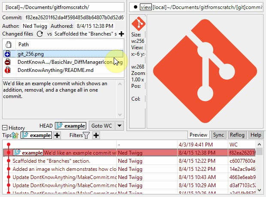266x197 pixels.
Task: Click the Goto WC button
Action: pyautogui.click(x=102, y=126)
